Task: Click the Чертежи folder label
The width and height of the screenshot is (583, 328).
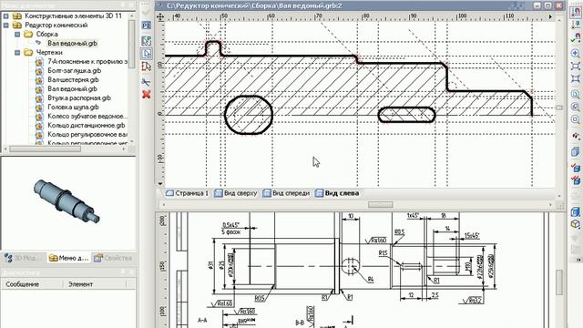Action: [49, 53]
